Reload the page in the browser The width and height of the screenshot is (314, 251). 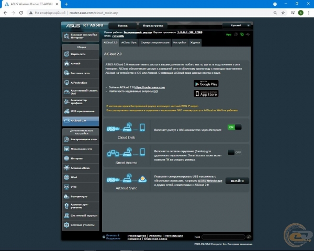[21, 13]
